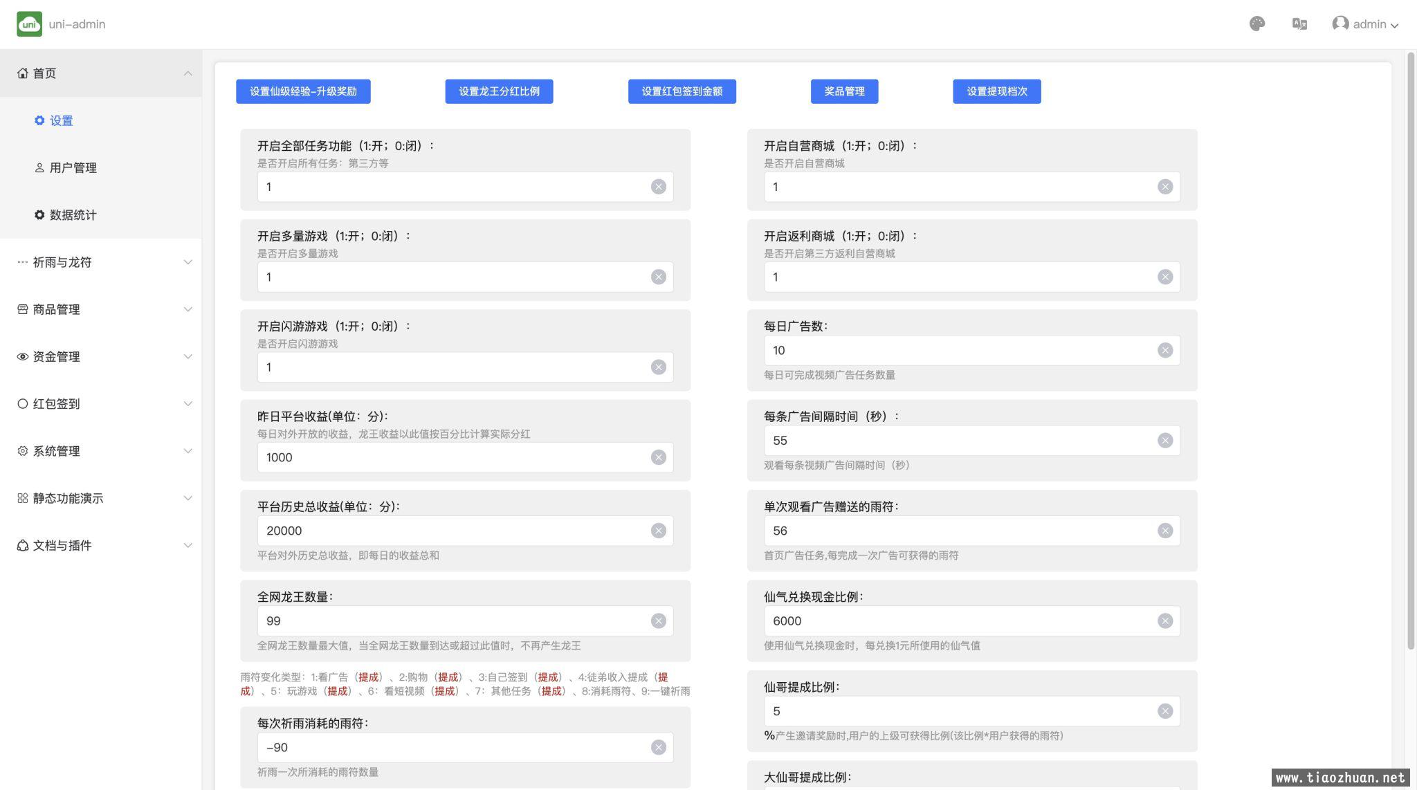This screenshot has height=790, width=1417.
Task: Click the 用户管理 person icon
Action: [39, 167]
